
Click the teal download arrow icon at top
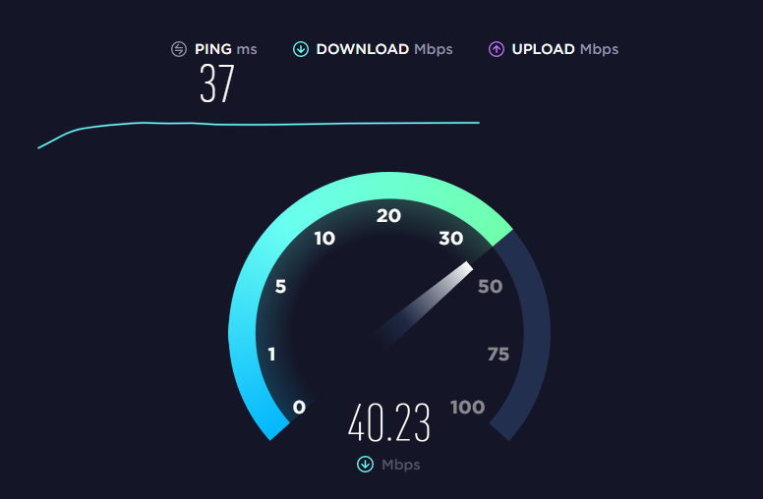(x=301, y=49)
